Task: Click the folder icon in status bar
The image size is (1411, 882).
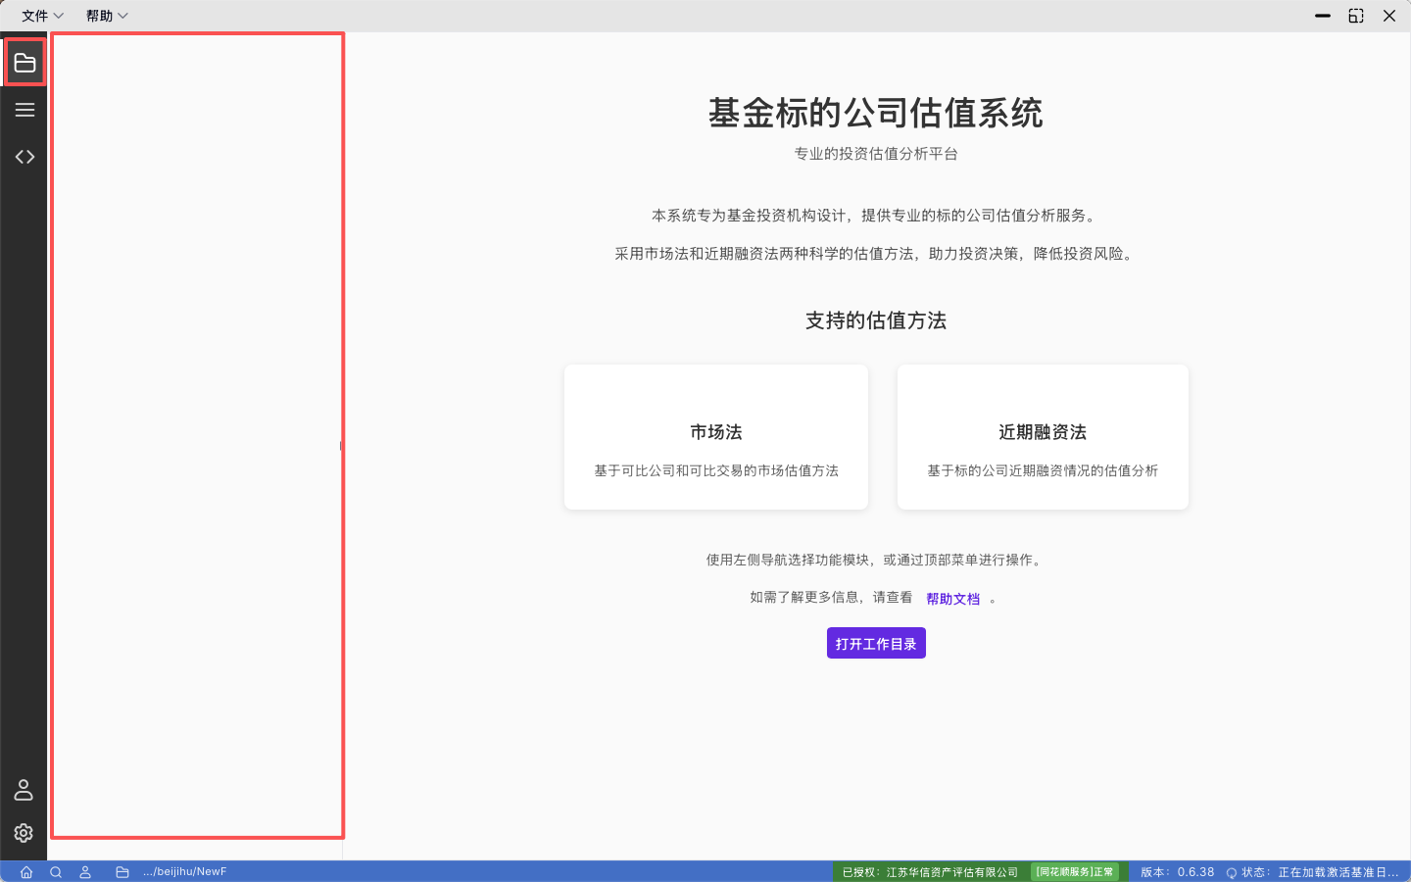Action: click(x=122, y=872)
